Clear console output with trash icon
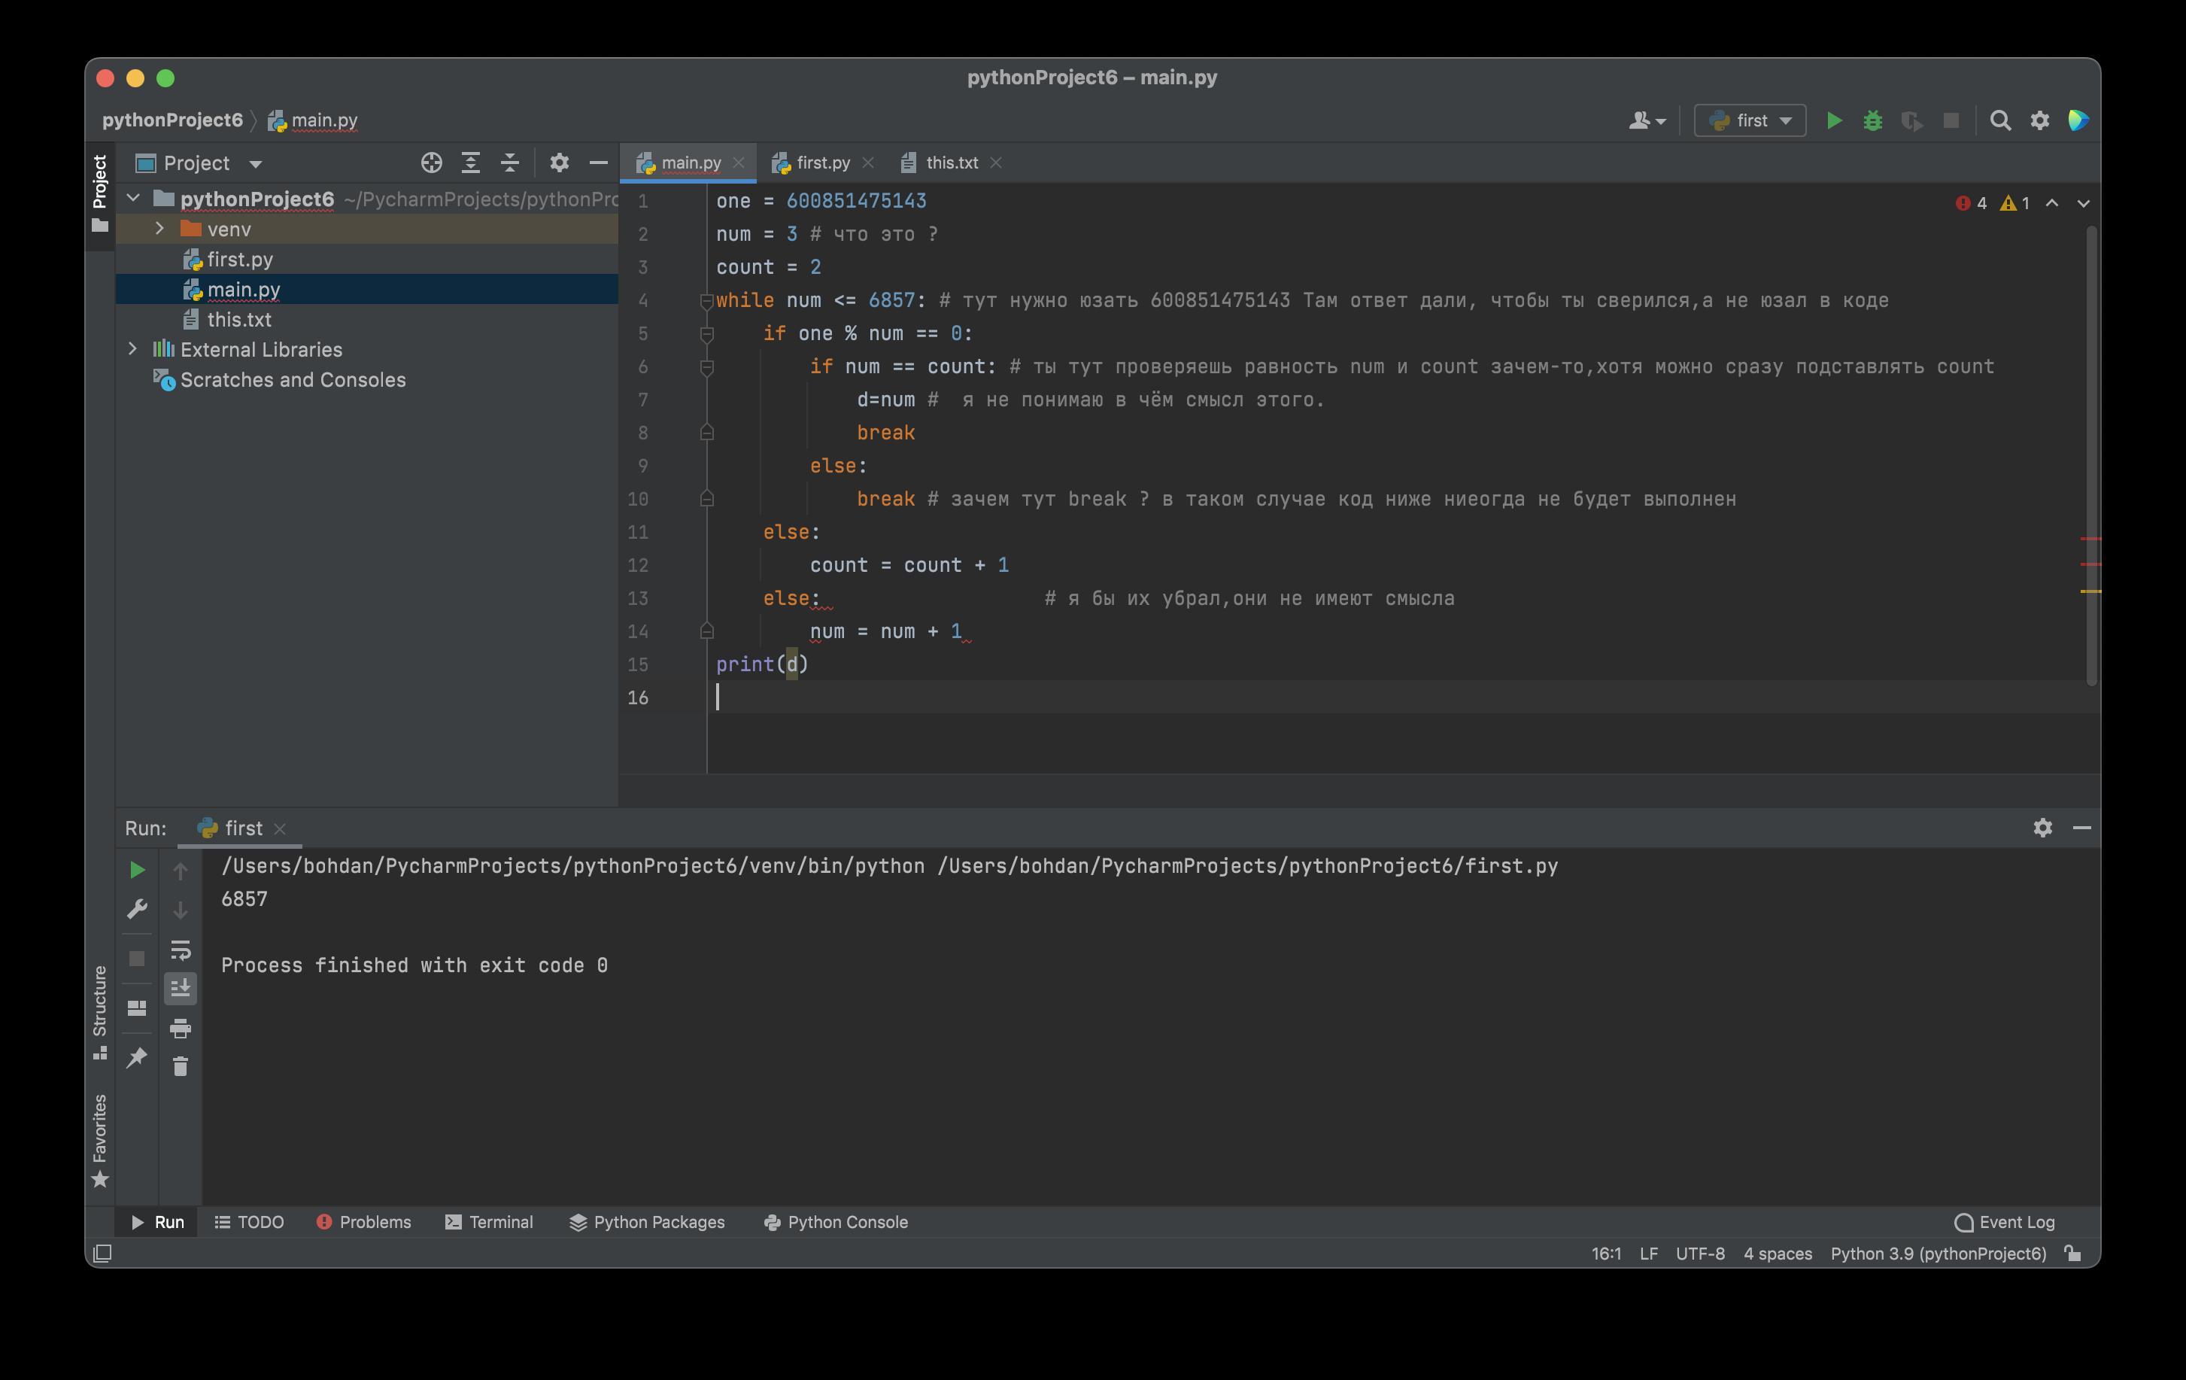 tap(180, 1066)
